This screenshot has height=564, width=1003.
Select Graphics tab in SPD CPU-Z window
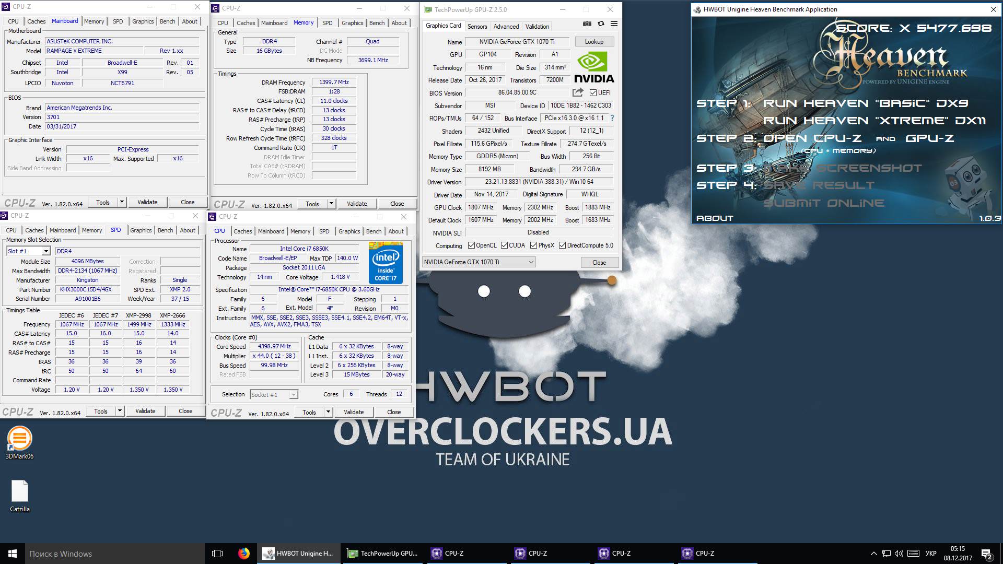tap(141, 230)
